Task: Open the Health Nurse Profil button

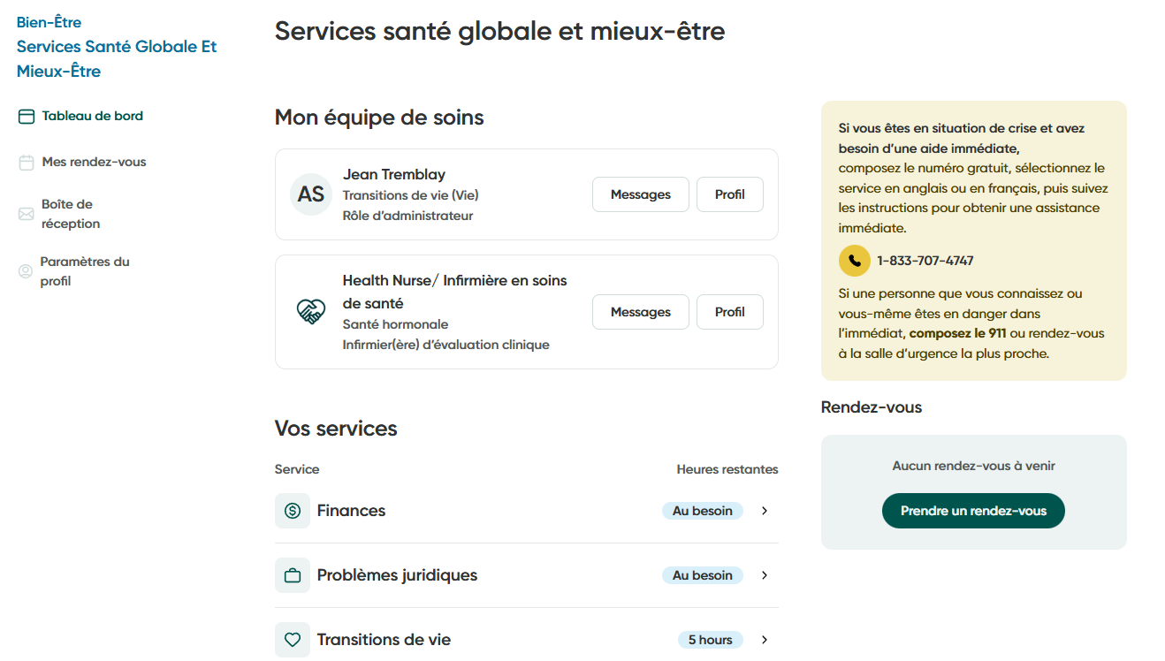Action: [729, 311]
